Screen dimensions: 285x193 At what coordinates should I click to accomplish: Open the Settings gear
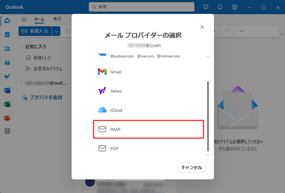235,7
